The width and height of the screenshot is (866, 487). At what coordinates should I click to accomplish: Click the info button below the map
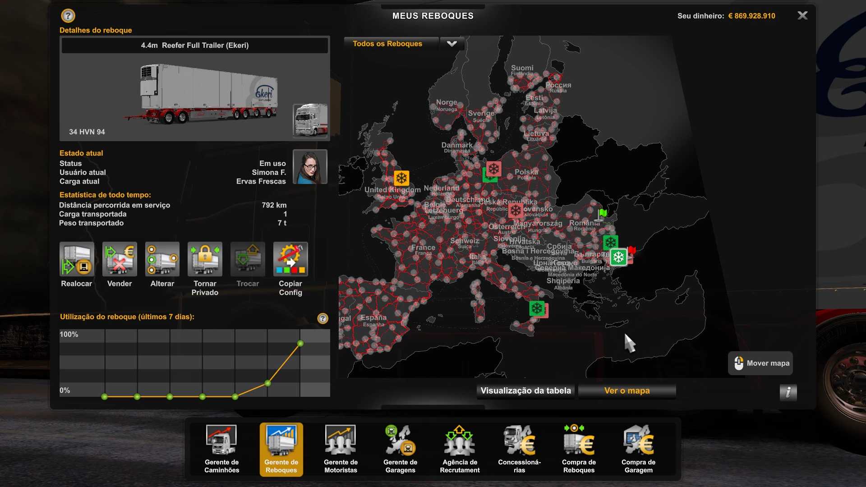point(788,392)
